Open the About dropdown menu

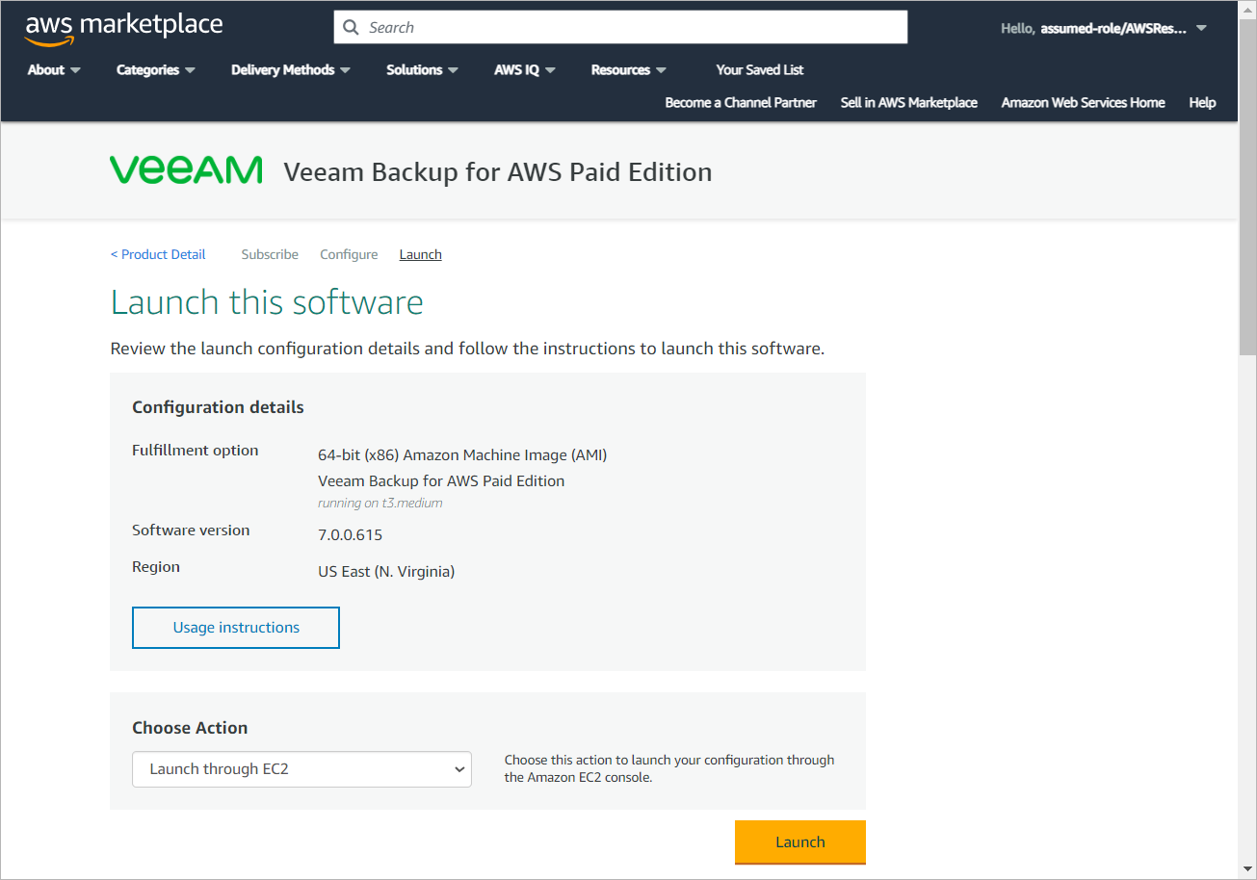[x=54, y=70]
